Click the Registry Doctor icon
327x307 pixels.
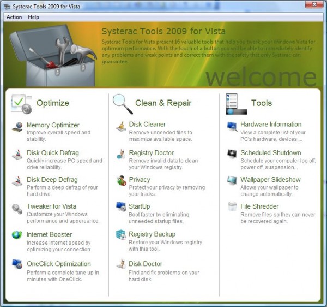121,154
